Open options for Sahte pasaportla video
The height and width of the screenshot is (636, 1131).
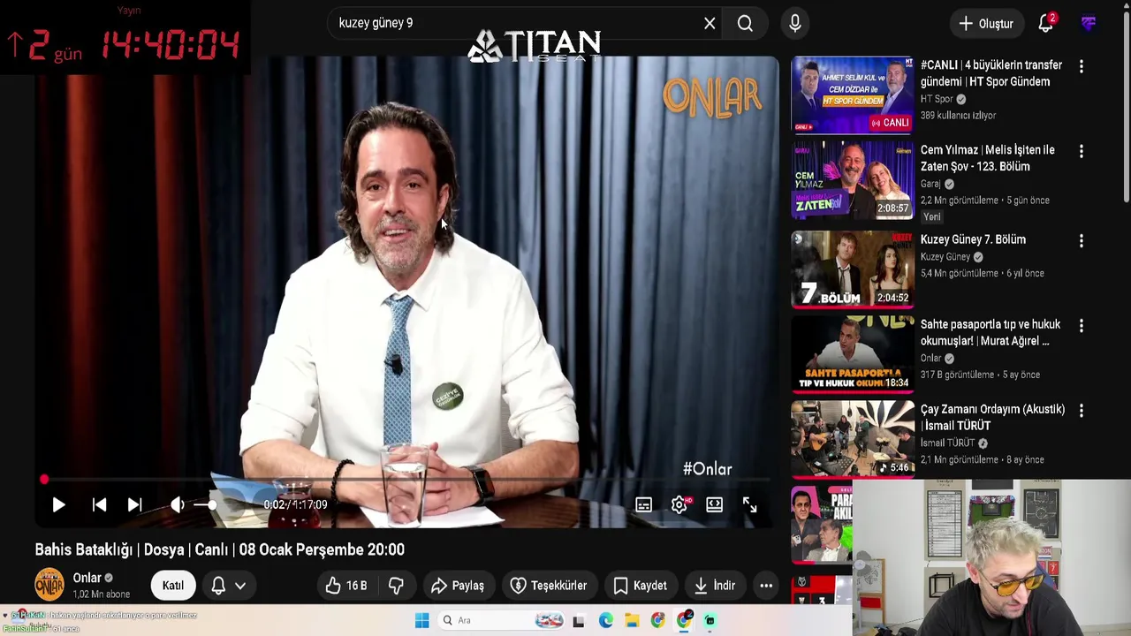(1082, 326)
